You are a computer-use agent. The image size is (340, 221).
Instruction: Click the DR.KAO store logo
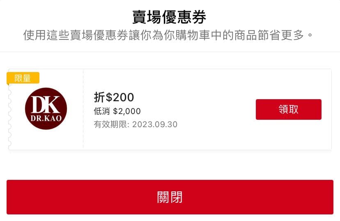tap(46, 109)
